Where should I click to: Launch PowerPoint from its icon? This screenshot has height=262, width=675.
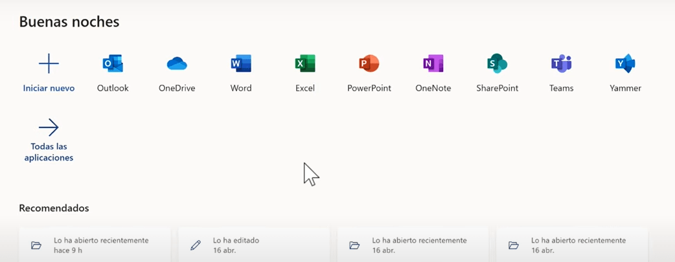pyautogui.click(x=369, y=63)
